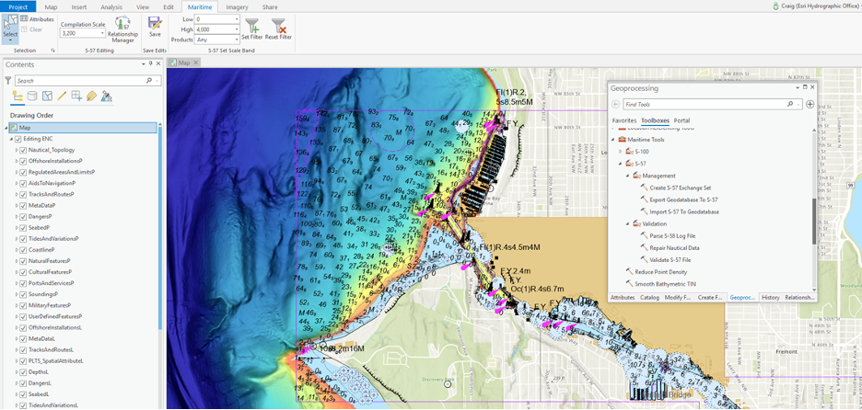The height and width of the screenshot is (410, 862).
Task: Open Validate S-57 File tool
Action: coord(671,260)
